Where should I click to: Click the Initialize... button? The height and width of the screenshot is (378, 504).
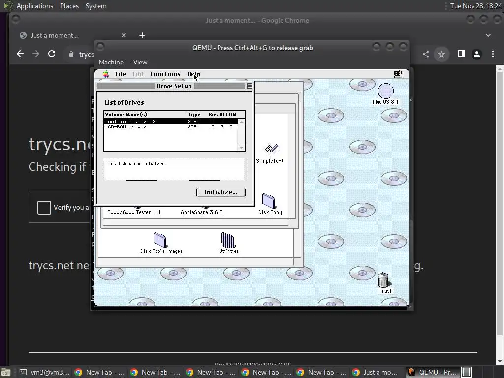coord(221,192)
